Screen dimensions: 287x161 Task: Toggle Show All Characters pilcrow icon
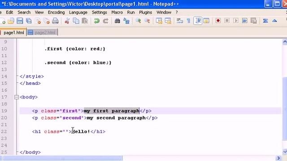click(188, 21)
